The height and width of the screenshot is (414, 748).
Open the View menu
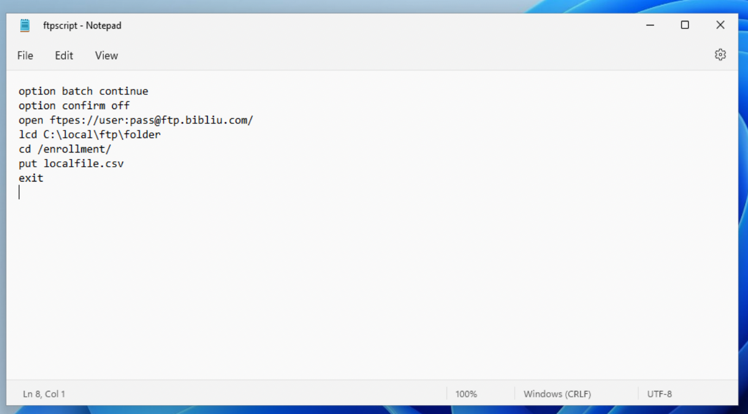(106, 55)
